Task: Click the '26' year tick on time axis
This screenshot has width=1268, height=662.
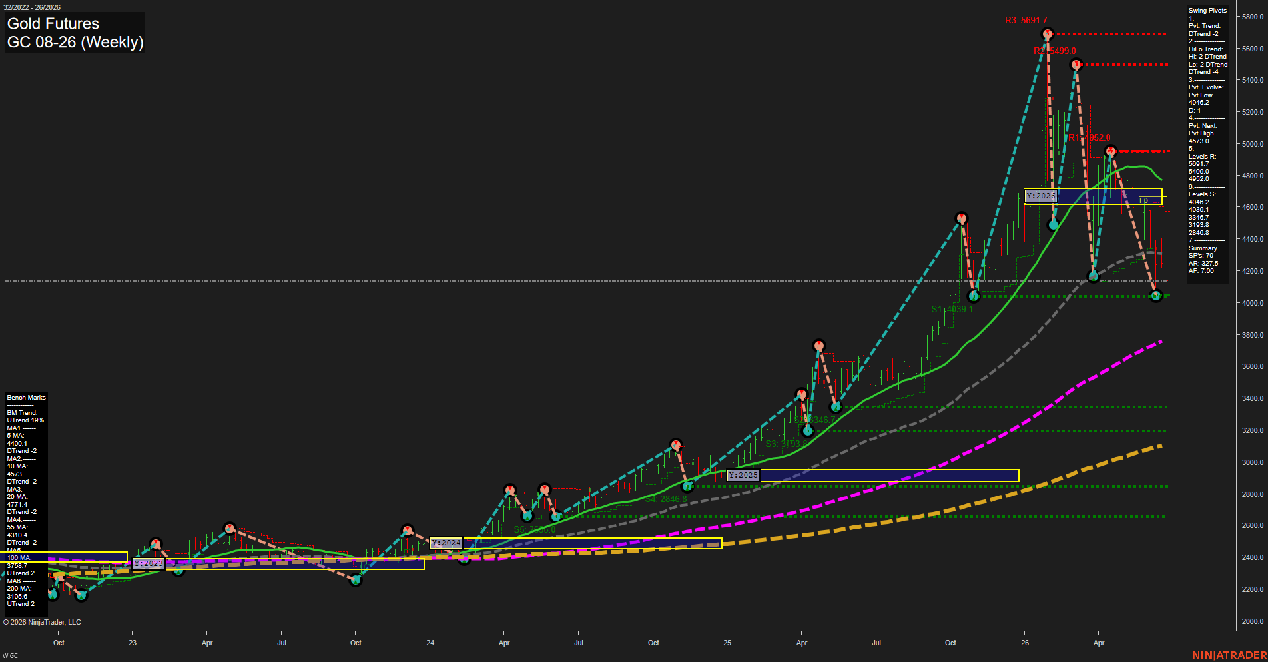Action: (1025, 643)
